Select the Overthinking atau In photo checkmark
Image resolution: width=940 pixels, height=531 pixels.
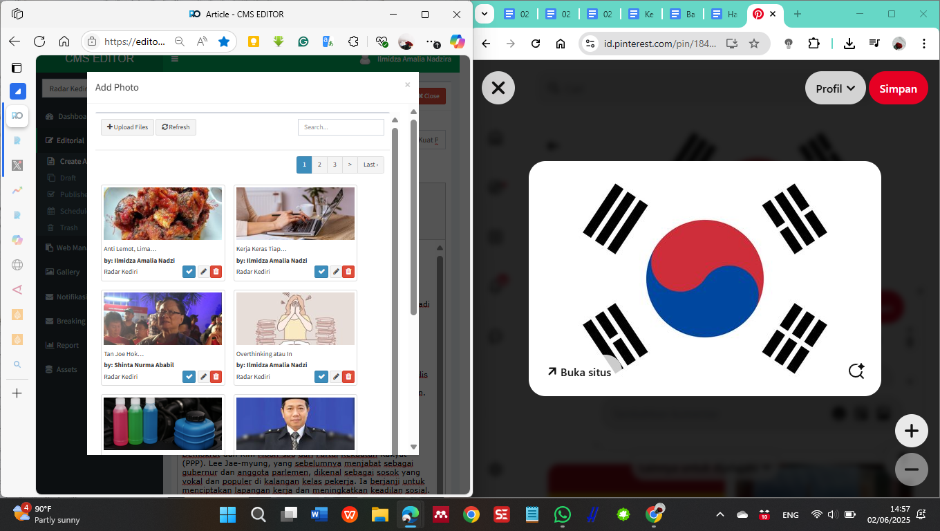pyautogui.click(x=321, y=377)
